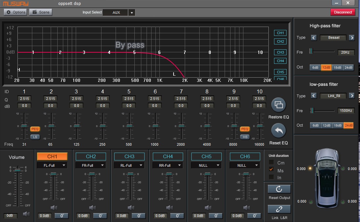This screenshot has height=222, width=360.
Task: Open the Input Select AUX dropdown
Action: coord(131,12)
